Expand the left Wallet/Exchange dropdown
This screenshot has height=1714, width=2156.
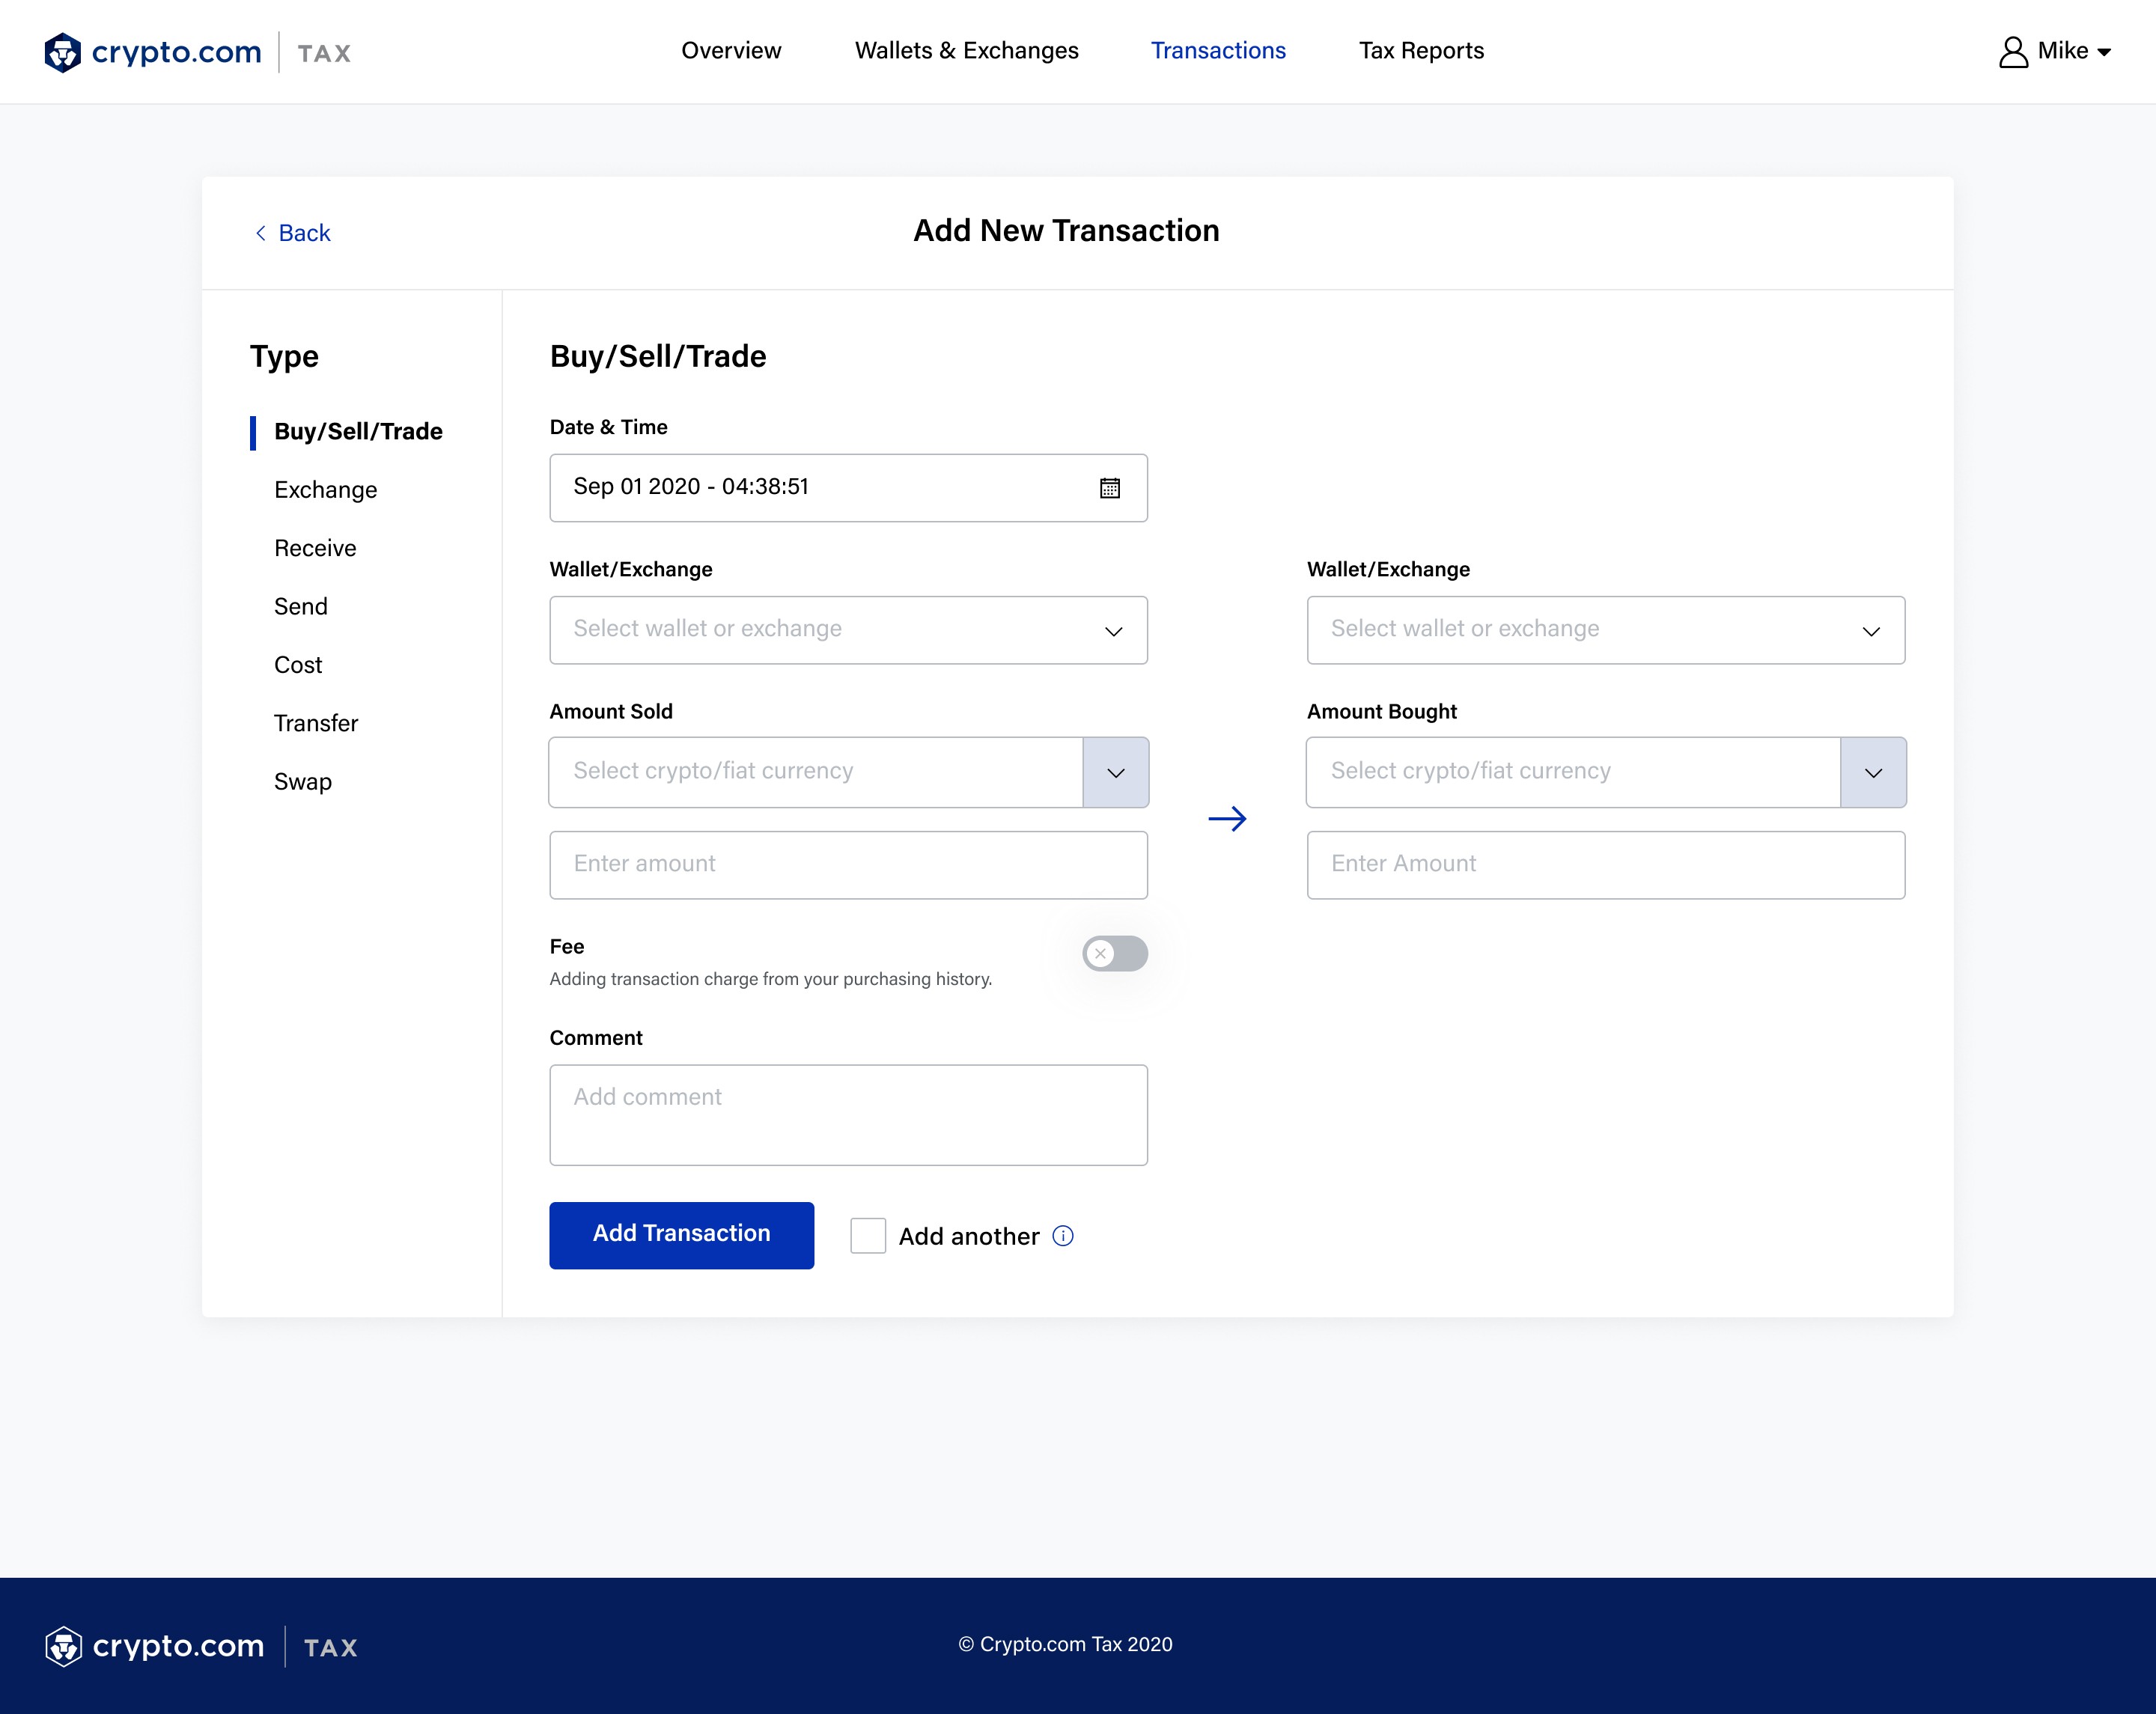(848, 630)
